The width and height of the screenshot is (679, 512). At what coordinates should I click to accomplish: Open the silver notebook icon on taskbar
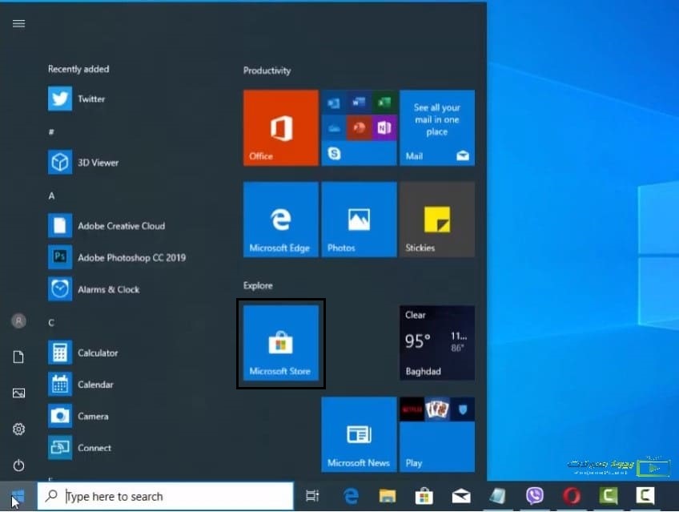pos(497,496)
